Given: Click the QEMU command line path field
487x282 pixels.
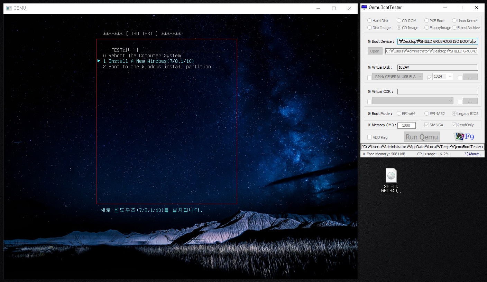Looking at the screenshot, I should click(422, 147).
